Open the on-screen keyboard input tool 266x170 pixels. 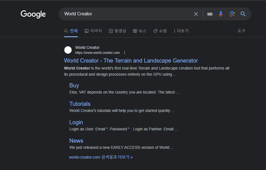coord(210,14)
